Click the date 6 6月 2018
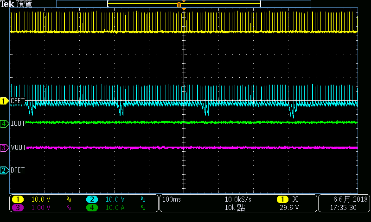Image resolution: width=371 pixels, height=222 pixels. tap(350, 199)
